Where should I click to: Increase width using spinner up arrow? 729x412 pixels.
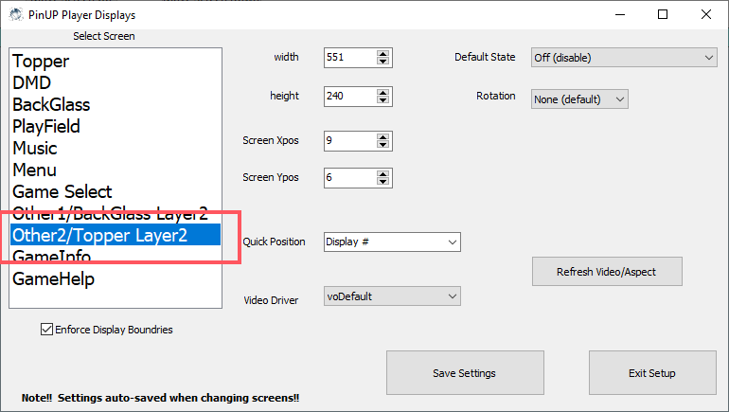pos(382,54)
